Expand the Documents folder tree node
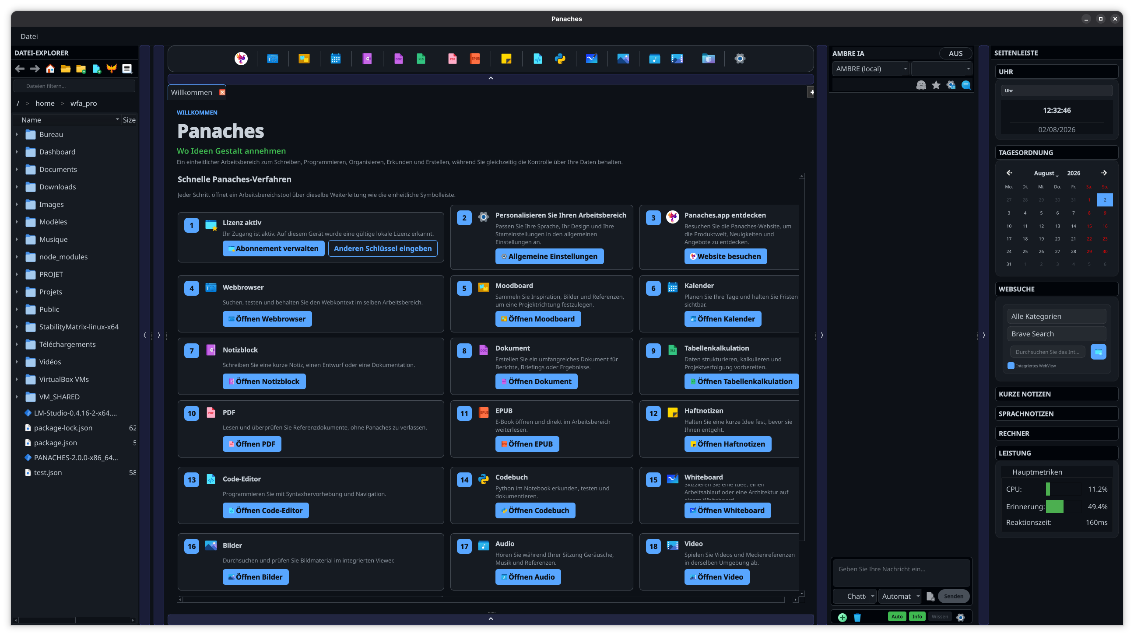This screenshot has width=1134, height=636. pyautogui.click(x=17, y=169)
